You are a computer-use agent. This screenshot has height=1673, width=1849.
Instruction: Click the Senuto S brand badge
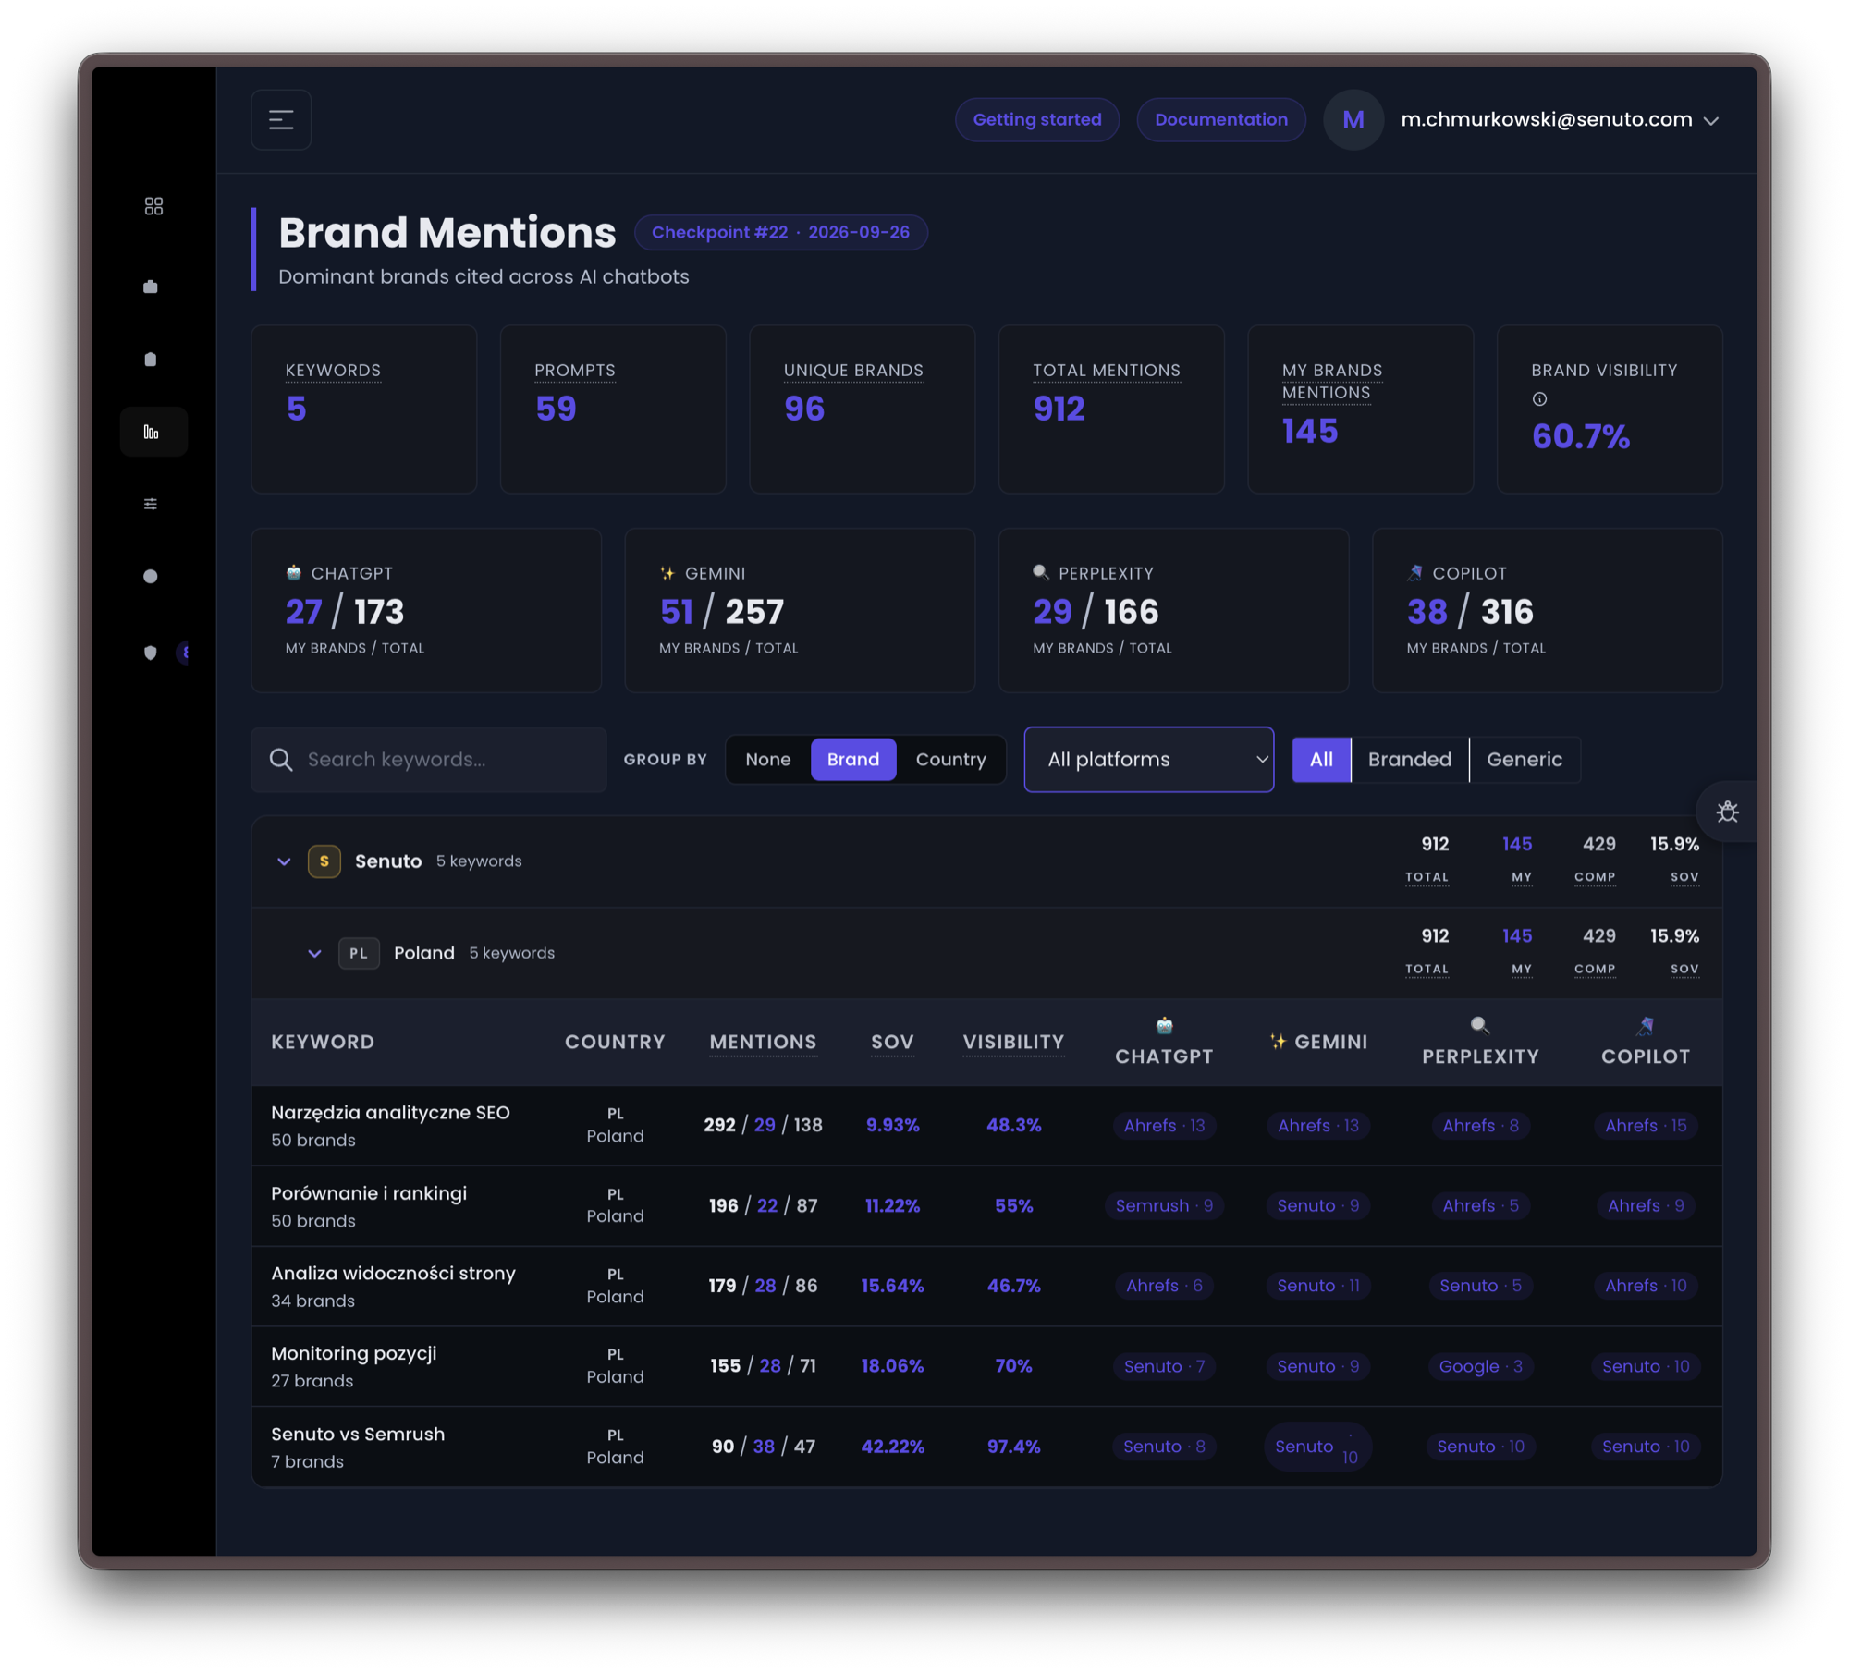point(324,861)
